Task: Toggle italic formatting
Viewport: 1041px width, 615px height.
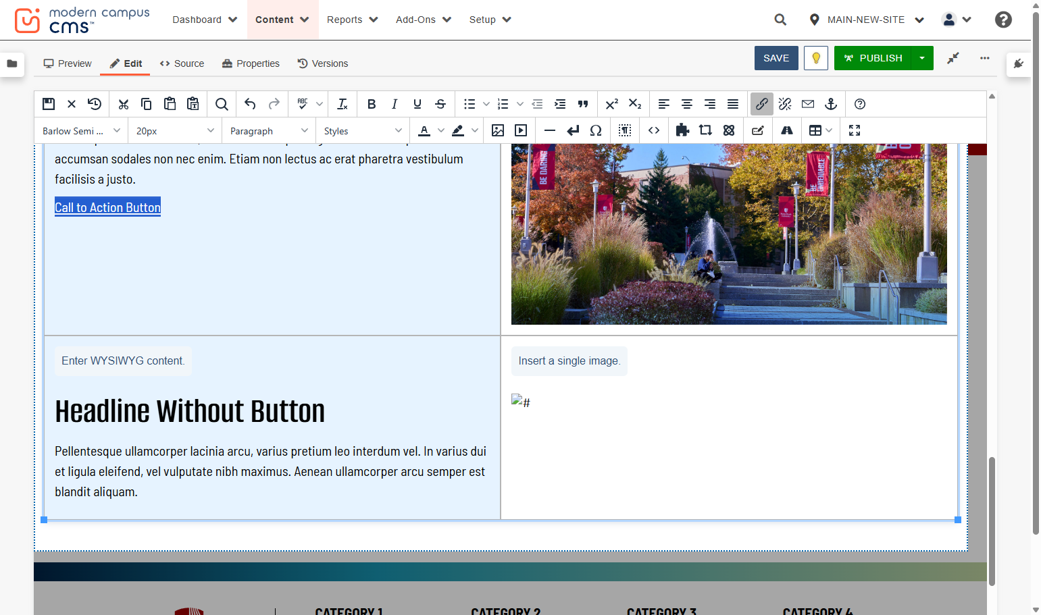Action: click(395, 104)
